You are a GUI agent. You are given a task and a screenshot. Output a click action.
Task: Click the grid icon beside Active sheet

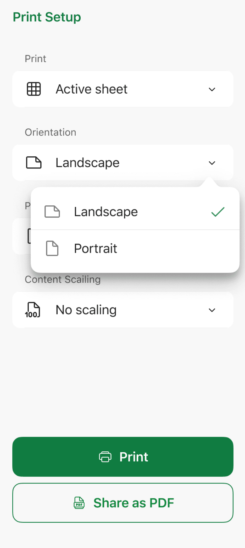point(34,89)
